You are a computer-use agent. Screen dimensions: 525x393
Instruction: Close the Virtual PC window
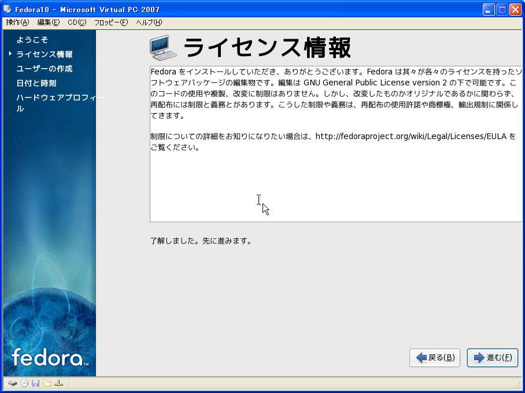click(x=515, y=9)
